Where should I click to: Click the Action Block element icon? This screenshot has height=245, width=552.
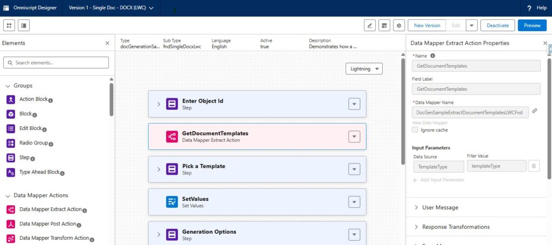(10, 99)
